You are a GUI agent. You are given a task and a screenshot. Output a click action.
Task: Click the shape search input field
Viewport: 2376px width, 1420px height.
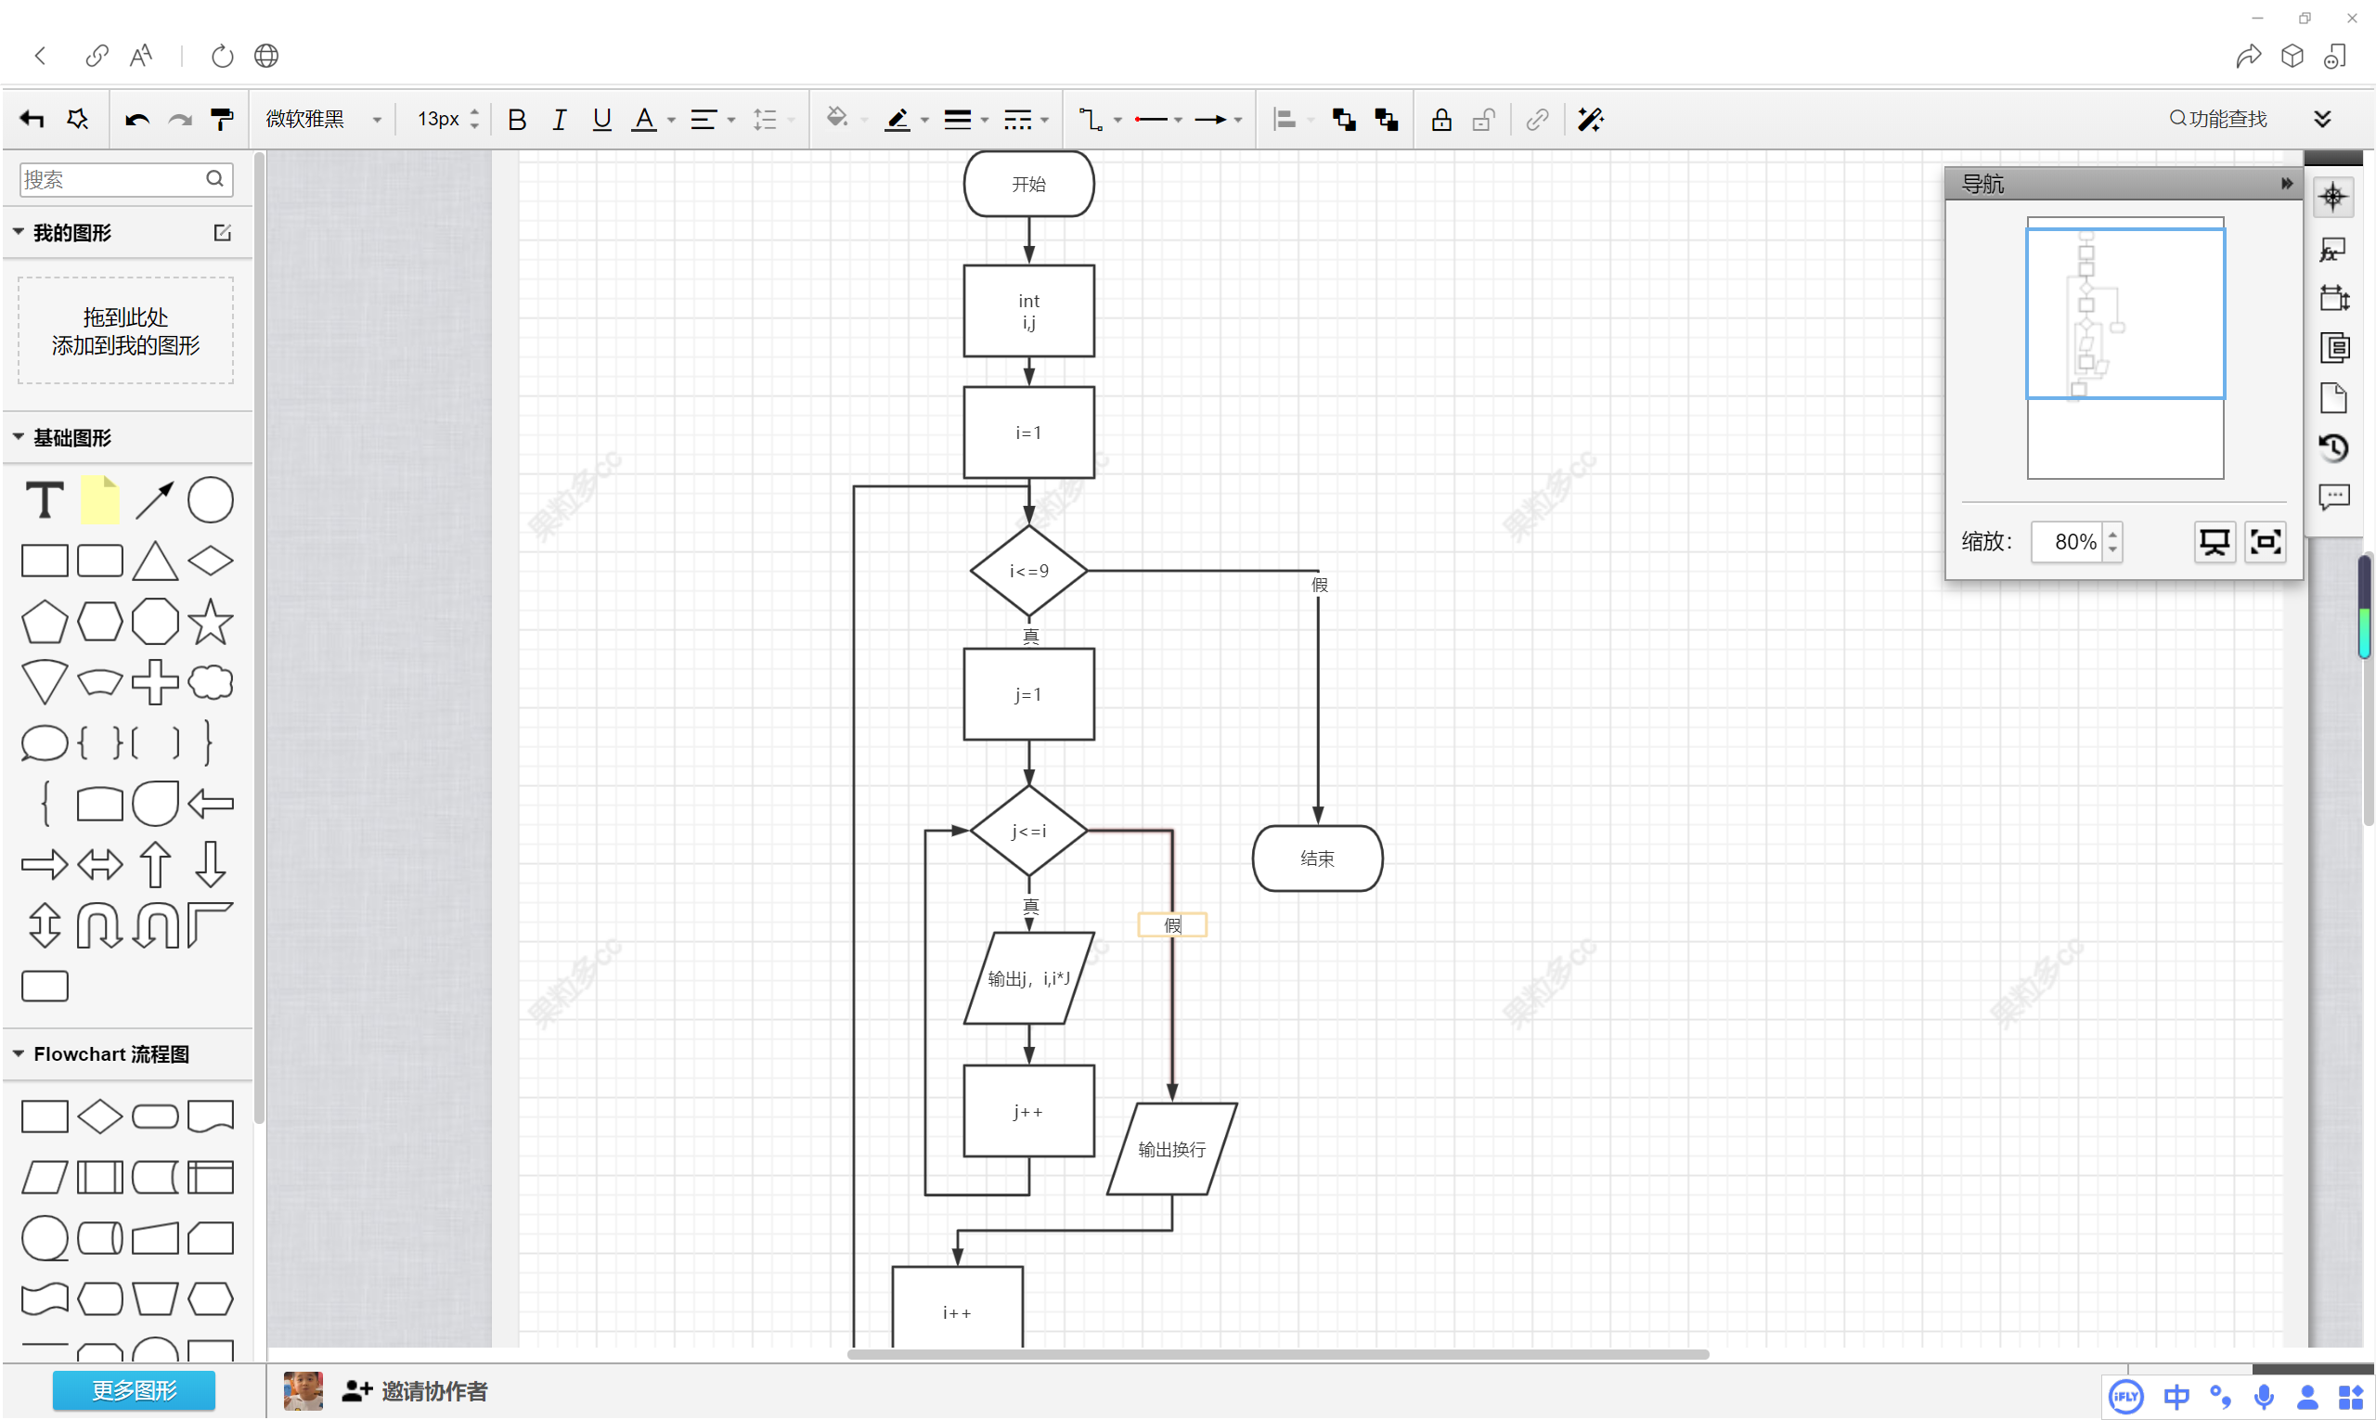(x=110, y=179)
